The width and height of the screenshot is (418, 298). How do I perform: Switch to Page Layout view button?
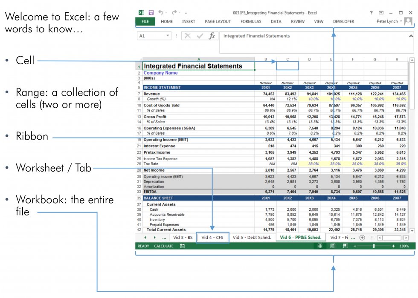(x=333, y=246)
